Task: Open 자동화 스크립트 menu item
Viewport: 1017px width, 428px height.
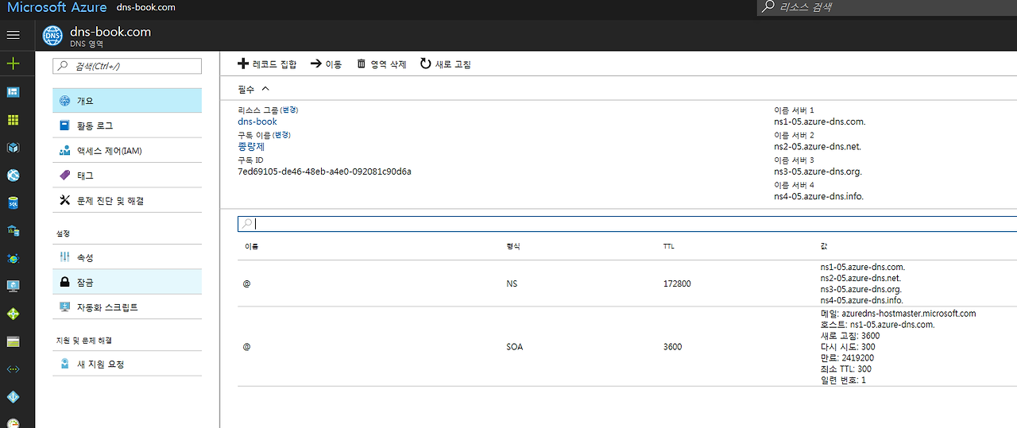Action: pyautogui.click(x=127, y=307)
